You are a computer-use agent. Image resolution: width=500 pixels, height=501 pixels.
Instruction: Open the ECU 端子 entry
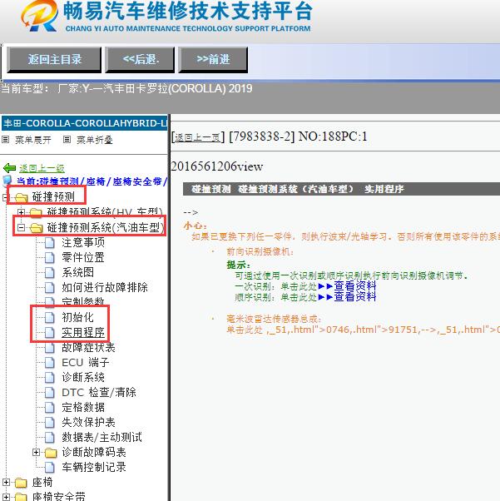(86, 362)
